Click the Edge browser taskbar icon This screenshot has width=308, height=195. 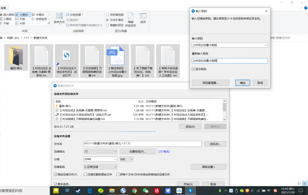pos(89,190)
